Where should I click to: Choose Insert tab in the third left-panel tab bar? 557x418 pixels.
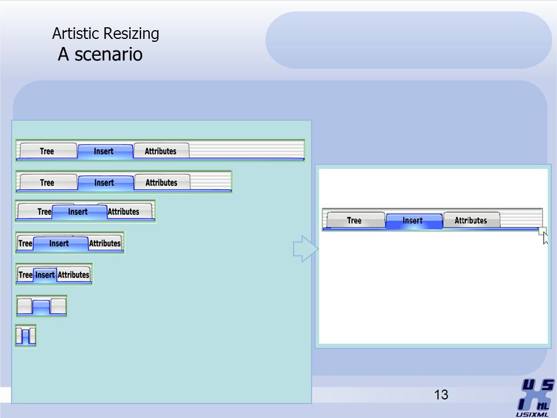click(x=79, y=212)
